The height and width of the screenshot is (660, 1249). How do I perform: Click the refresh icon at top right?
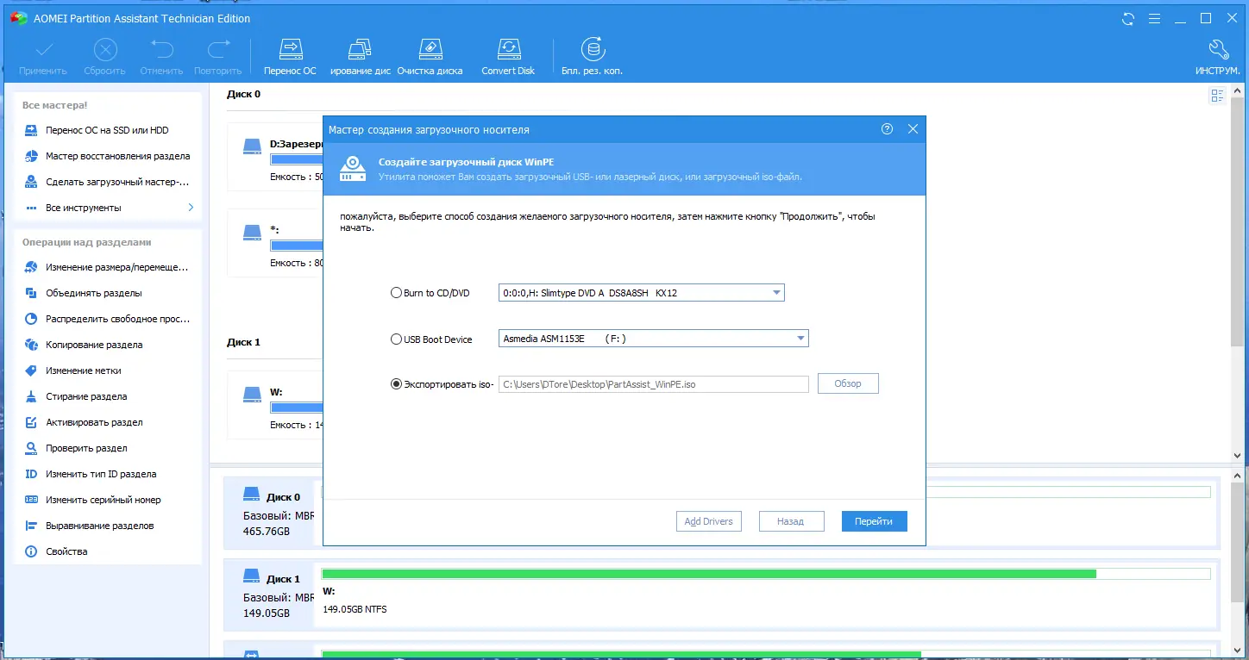point(1127,17)
